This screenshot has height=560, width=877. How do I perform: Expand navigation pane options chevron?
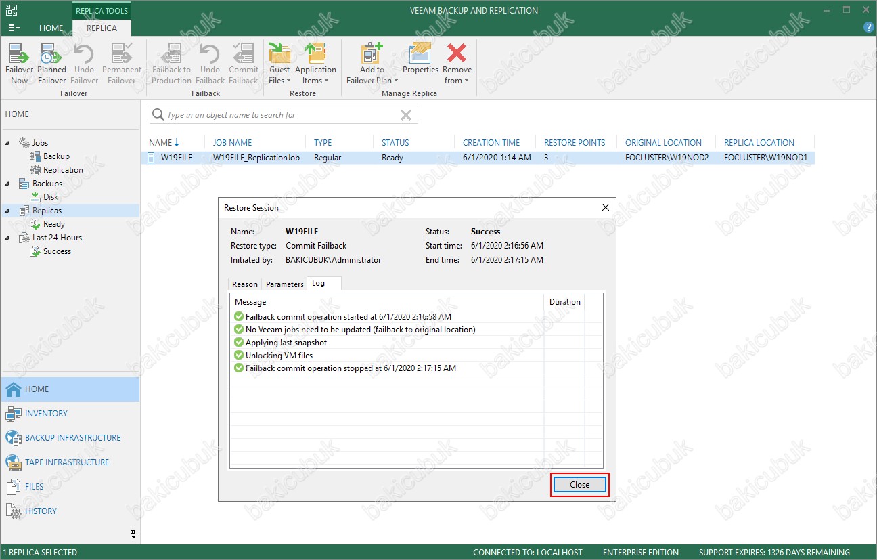133,534
